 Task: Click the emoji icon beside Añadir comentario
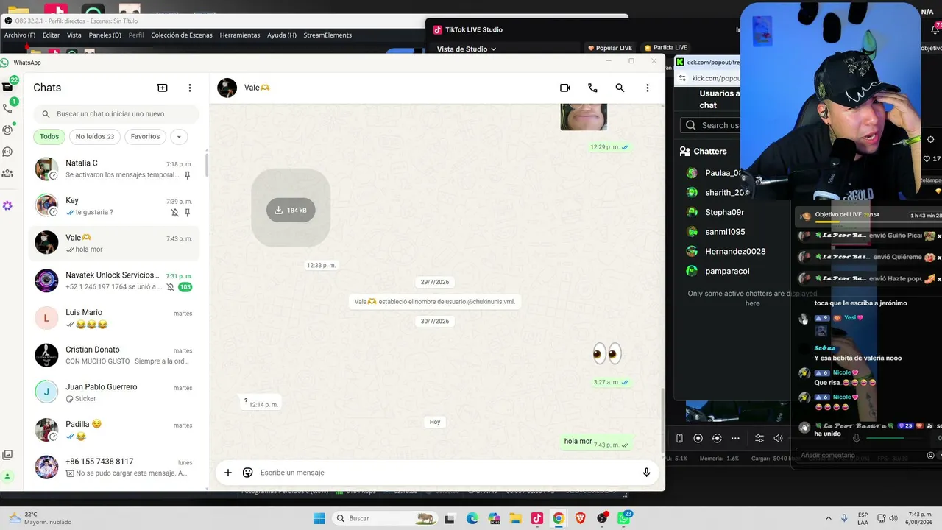point(930,456)
